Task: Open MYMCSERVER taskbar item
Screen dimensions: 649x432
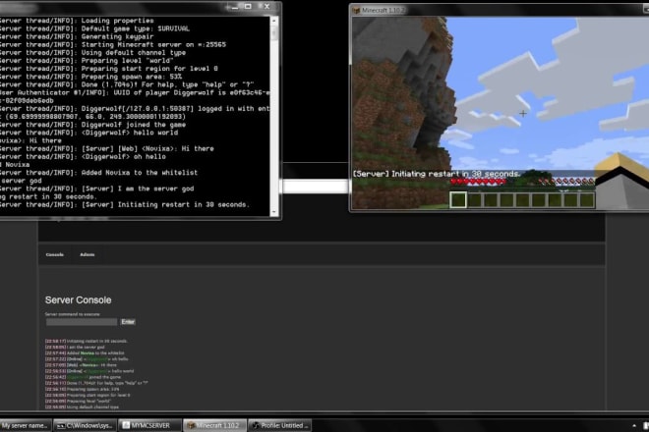Action: (149, 425)
